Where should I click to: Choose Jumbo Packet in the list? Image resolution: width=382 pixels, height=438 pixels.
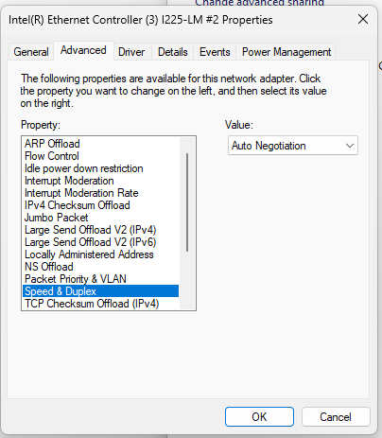(x=101, y=218)
